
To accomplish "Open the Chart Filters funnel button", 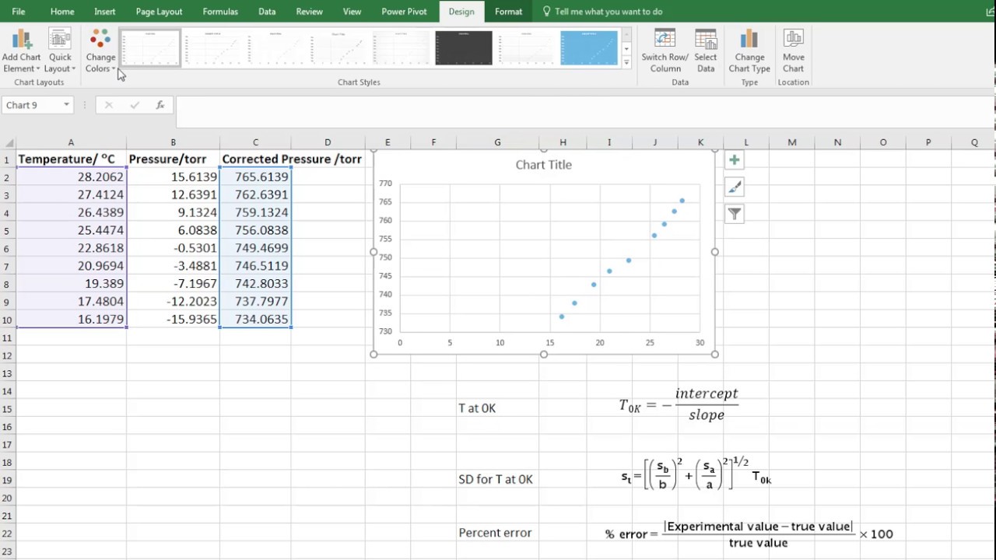I will (x=734, y=214).
